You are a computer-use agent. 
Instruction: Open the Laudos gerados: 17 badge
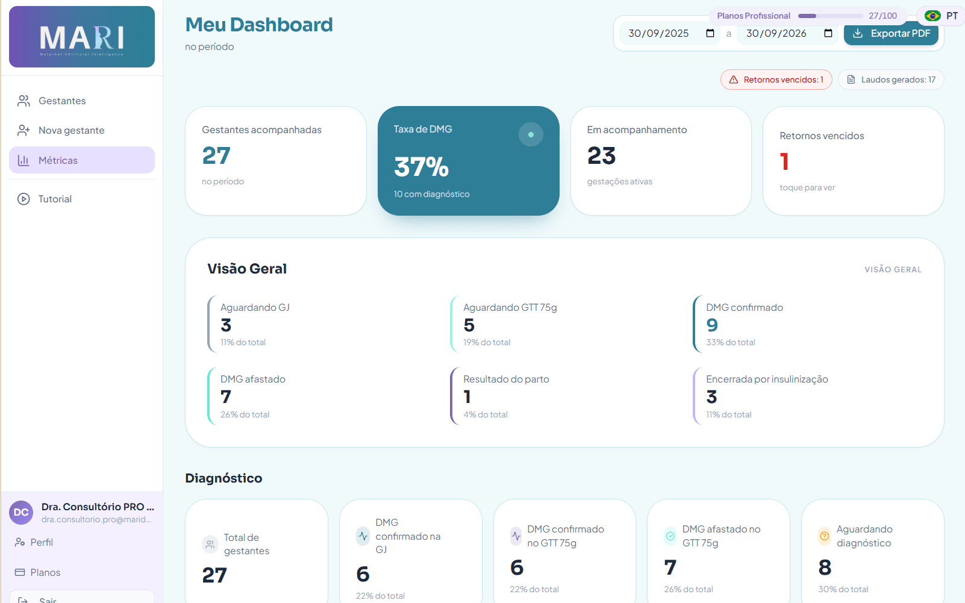point(891,80)
